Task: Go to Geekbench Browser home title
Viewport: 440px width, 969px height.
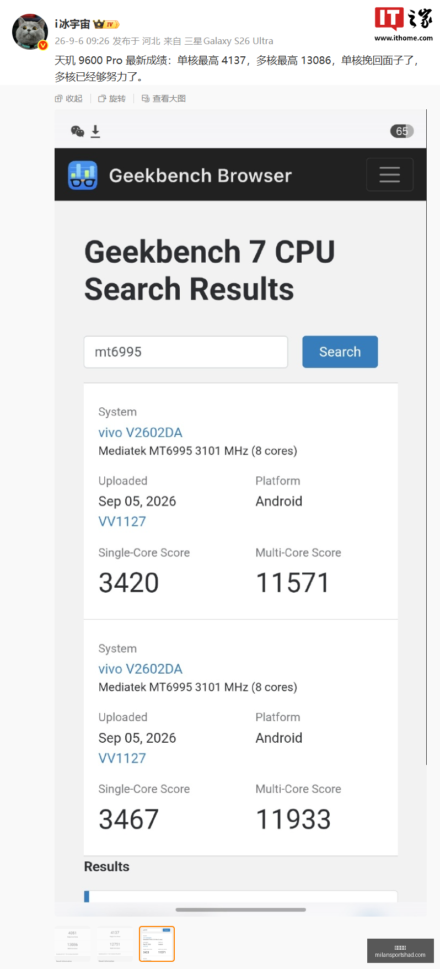Action: click(200, 175)
